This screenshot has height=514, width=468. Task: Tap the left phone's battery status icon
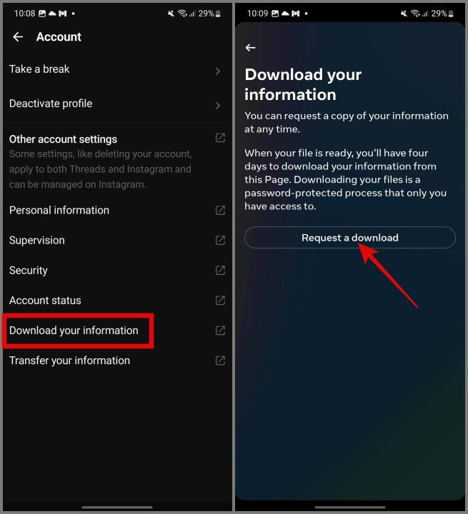tap(218, 14)
